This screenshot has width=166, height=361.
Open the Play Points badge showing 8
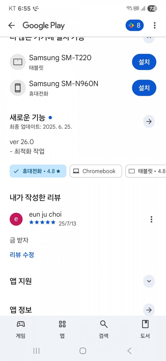click(134, 26)
